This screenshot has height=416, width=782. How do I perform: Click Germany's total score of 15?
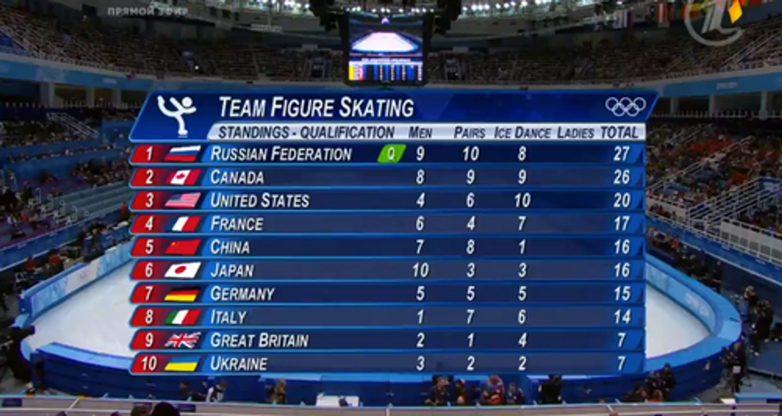622,293
